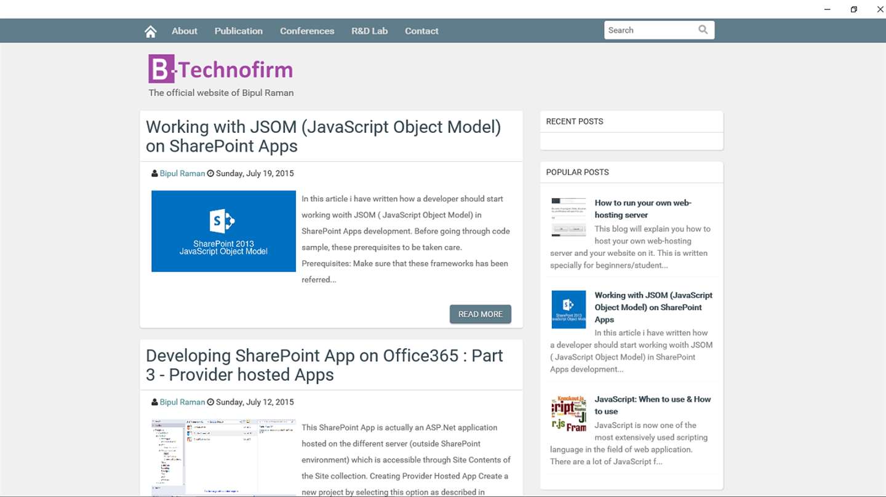Open popular post 'How to run your own web-hosting server'

(x=643, y=209)
